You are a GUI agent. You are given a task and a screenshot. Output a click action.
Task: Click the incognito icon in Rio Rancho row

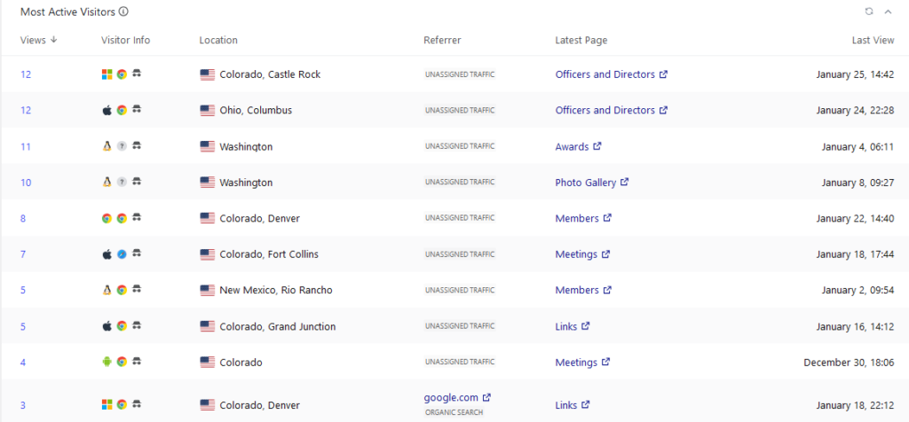pyautogui.click(x=137, y=290)
